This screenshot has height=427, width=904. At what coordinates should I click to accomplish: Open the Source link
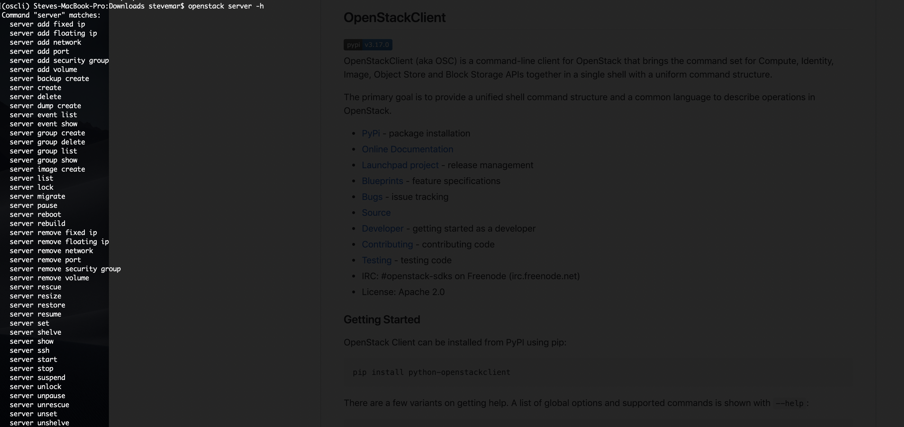pyautogui.click(x=376, y=213)
